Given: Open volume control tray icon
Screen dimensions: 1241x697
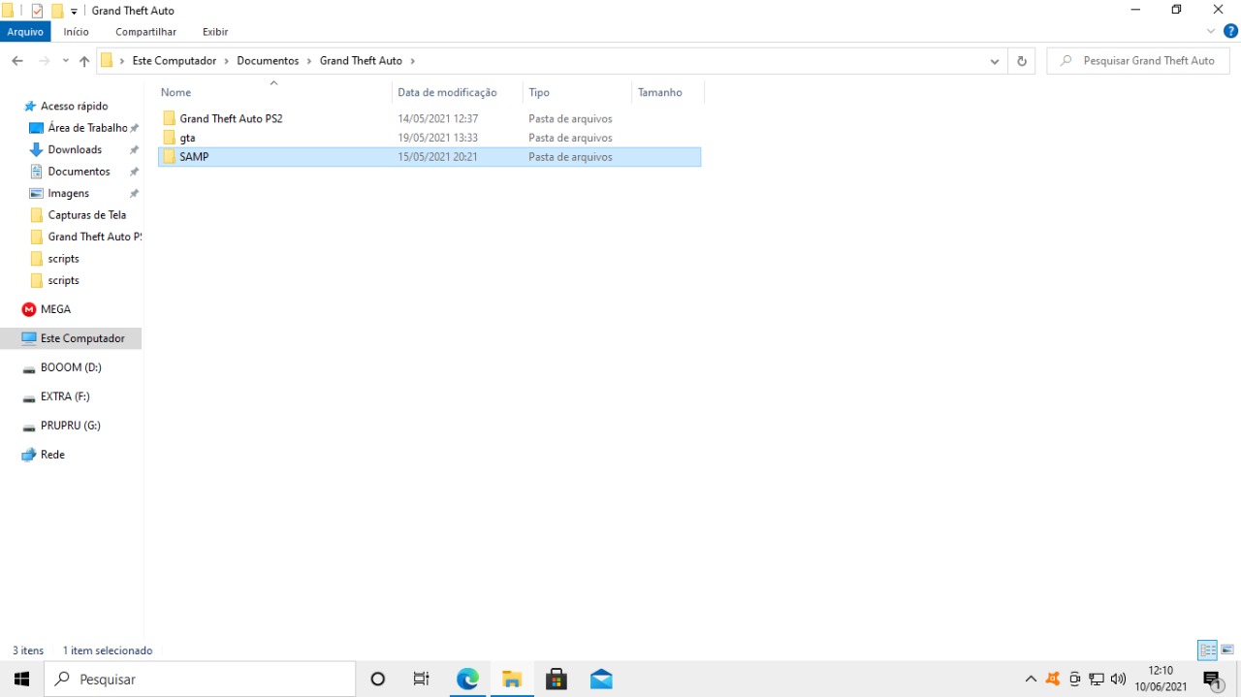Looking at the screenshot, I should [1118, 679].
